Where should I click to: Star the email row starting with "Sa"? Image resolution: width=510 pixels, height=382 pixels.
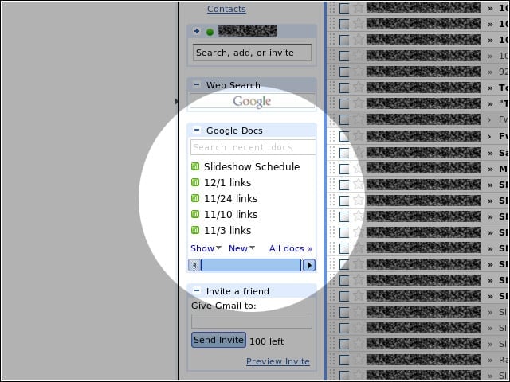359,153
